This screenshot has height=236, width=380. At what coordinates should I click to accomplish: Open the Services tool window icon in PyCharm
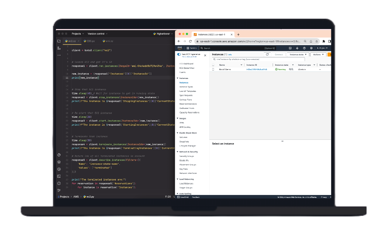[59, 169]
